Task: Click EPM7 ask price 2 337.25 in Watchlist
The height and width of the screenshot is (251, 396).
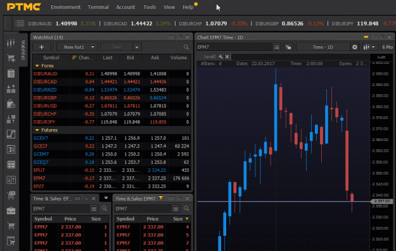Action: click(x=157, y=178)
